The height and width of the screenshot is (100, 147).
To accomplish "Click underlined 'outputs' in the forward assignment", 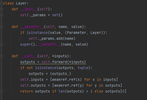I will [28, 62].
